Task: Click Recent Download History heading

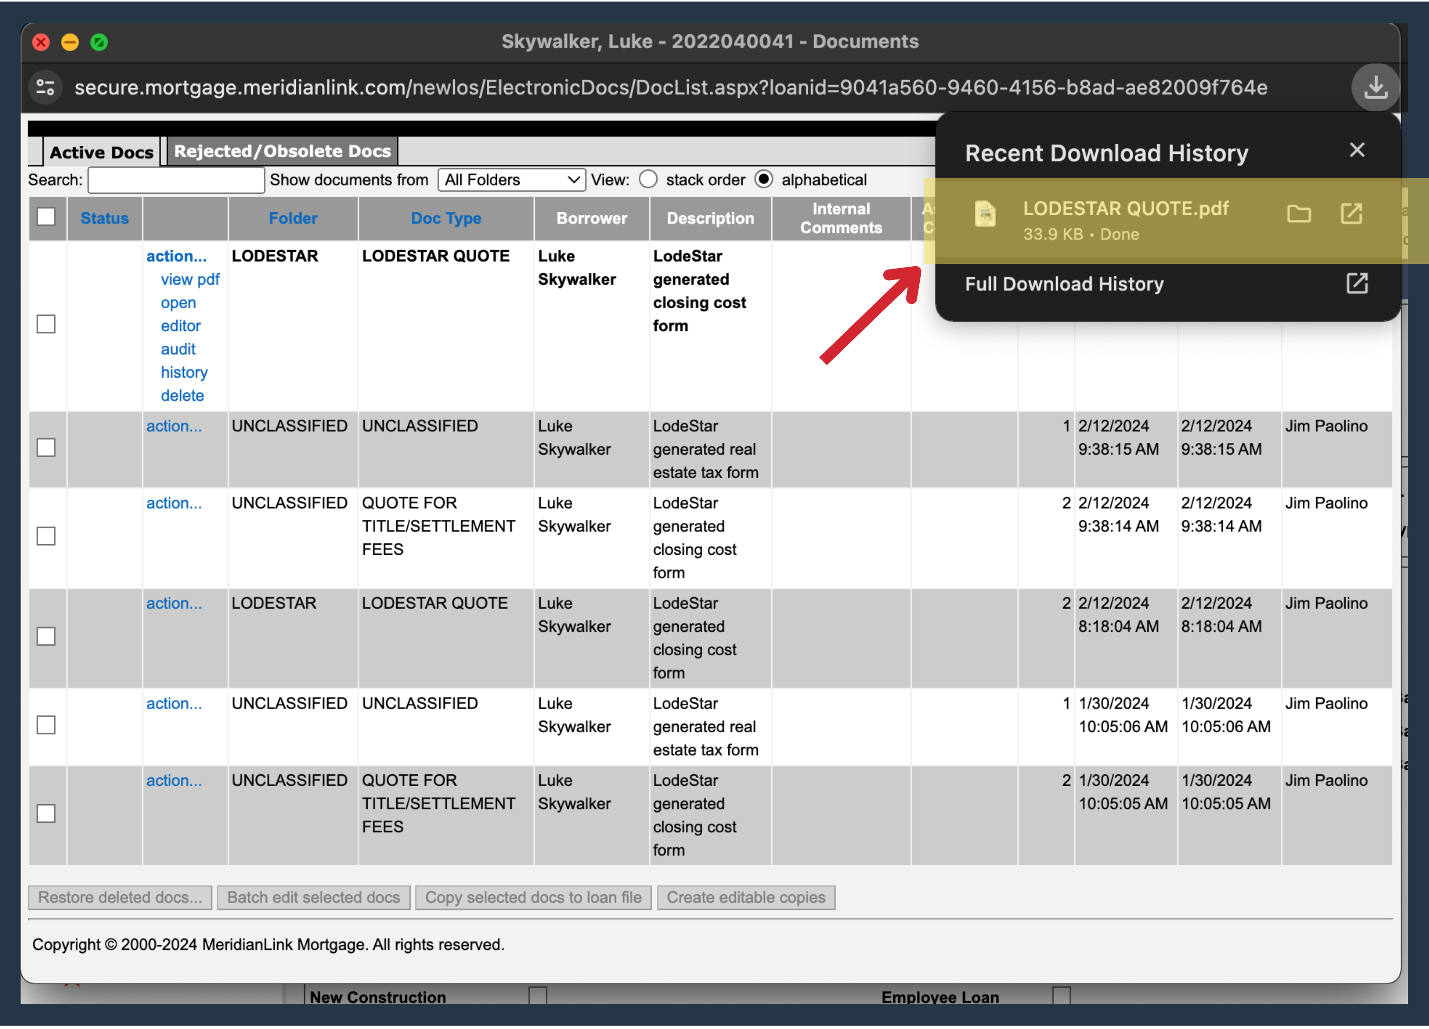Action: (x=1107, y=153)
